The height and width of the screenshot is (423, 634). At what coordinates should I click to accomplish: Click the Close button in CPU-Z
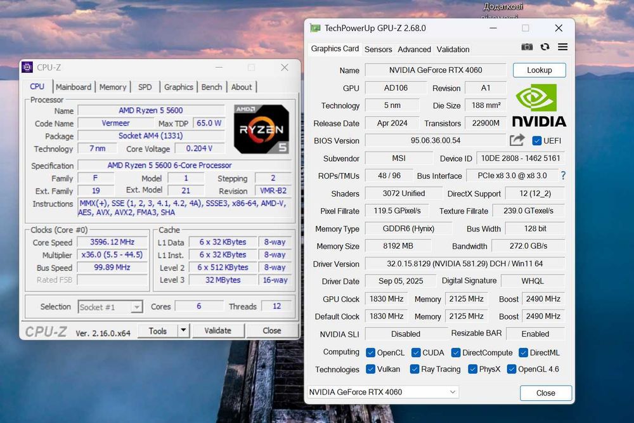point(272,330)
